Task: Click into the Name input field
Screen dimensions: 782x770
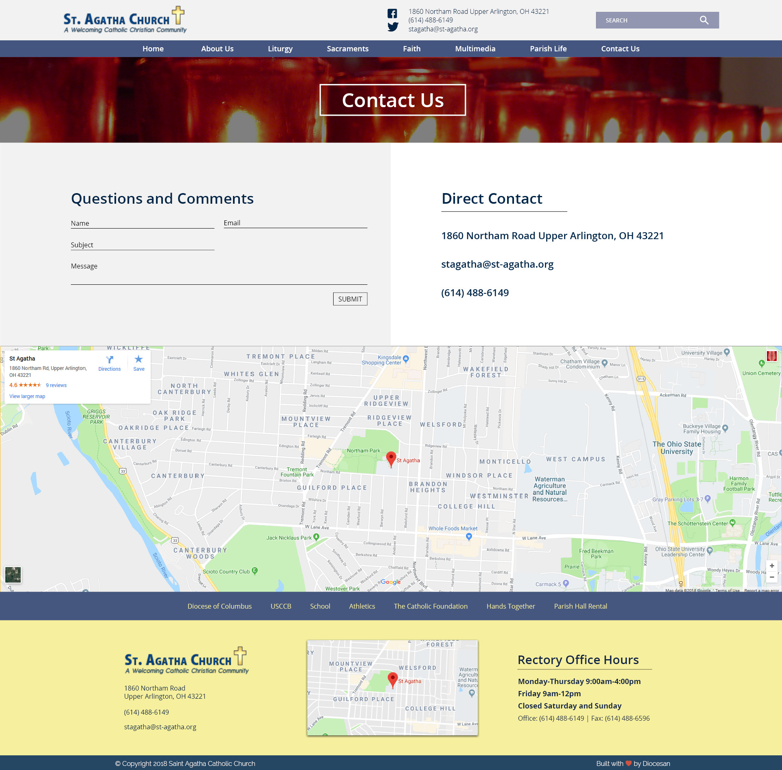Action: (143, 223)
